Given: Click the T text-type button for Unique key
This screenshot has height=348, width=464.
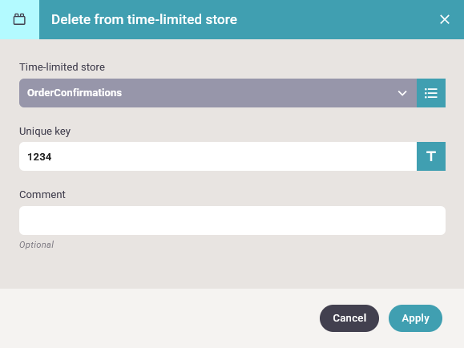Looking at the screenshot, I should 431,156.
